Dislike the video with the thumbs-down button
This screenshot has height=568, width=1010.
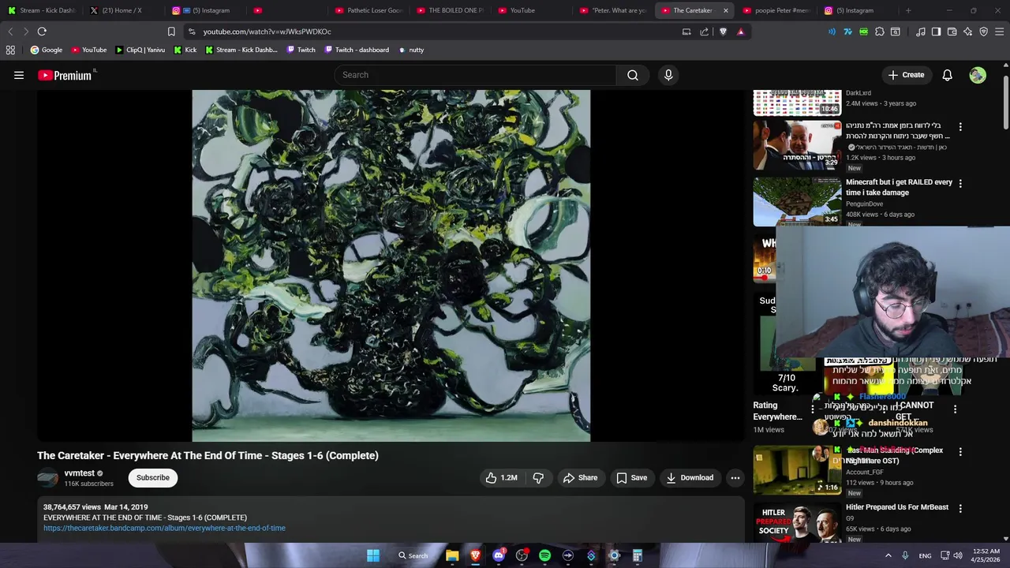(x=538, y=477)
